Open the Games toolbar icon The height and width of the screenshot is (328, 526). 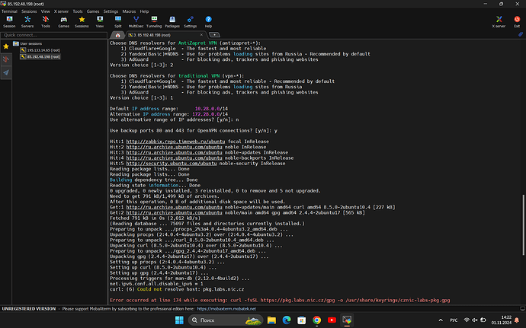(x=64, y=22)
